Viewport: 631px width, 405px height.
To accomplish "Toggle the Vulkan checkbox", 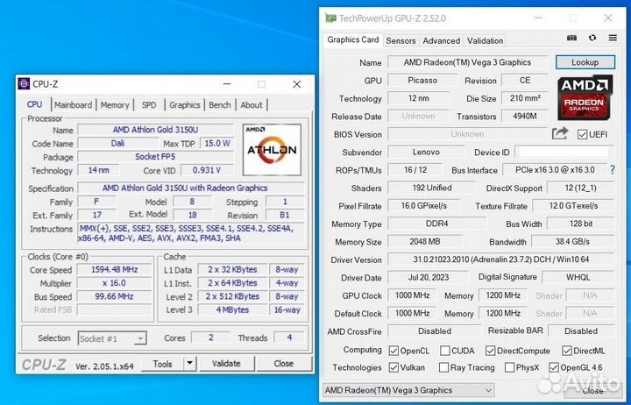I will tap(393, 367).
